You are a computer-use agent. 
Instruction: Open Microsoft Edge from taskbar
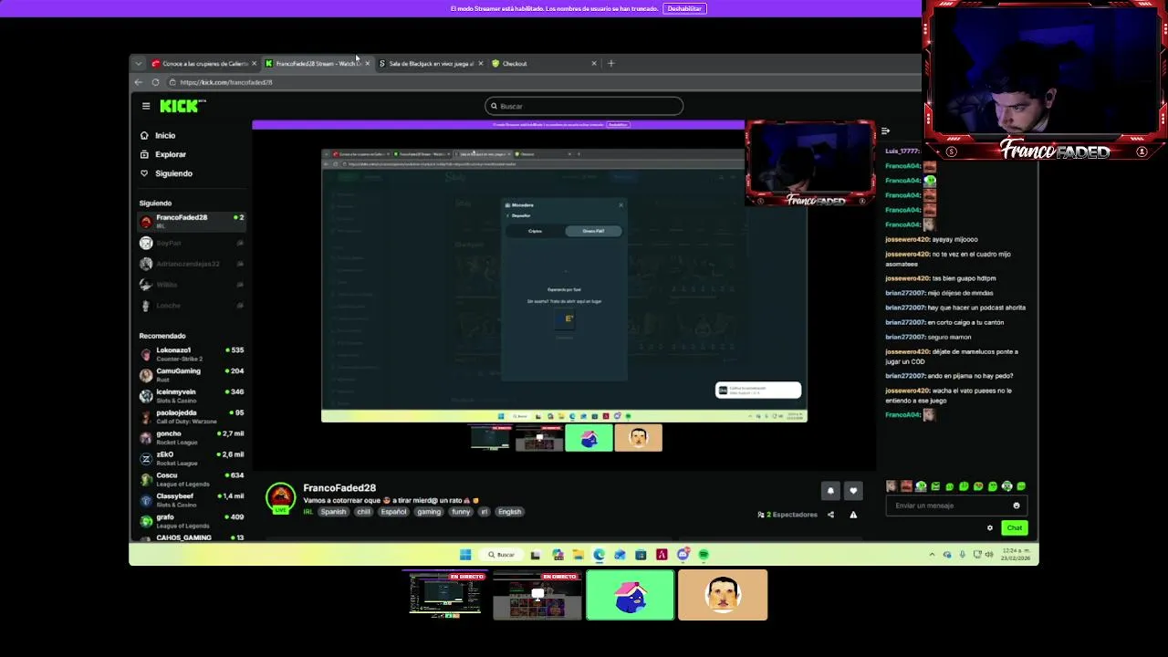[599, 555]
